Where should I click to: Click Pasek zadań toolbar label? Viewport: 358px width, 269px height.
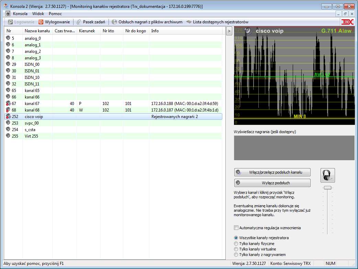point(94,22)
